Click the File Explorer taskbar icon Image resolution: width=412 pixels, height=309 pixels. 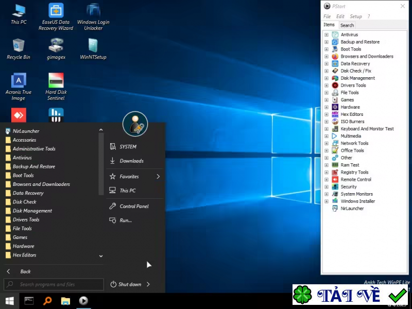point(65,301)
